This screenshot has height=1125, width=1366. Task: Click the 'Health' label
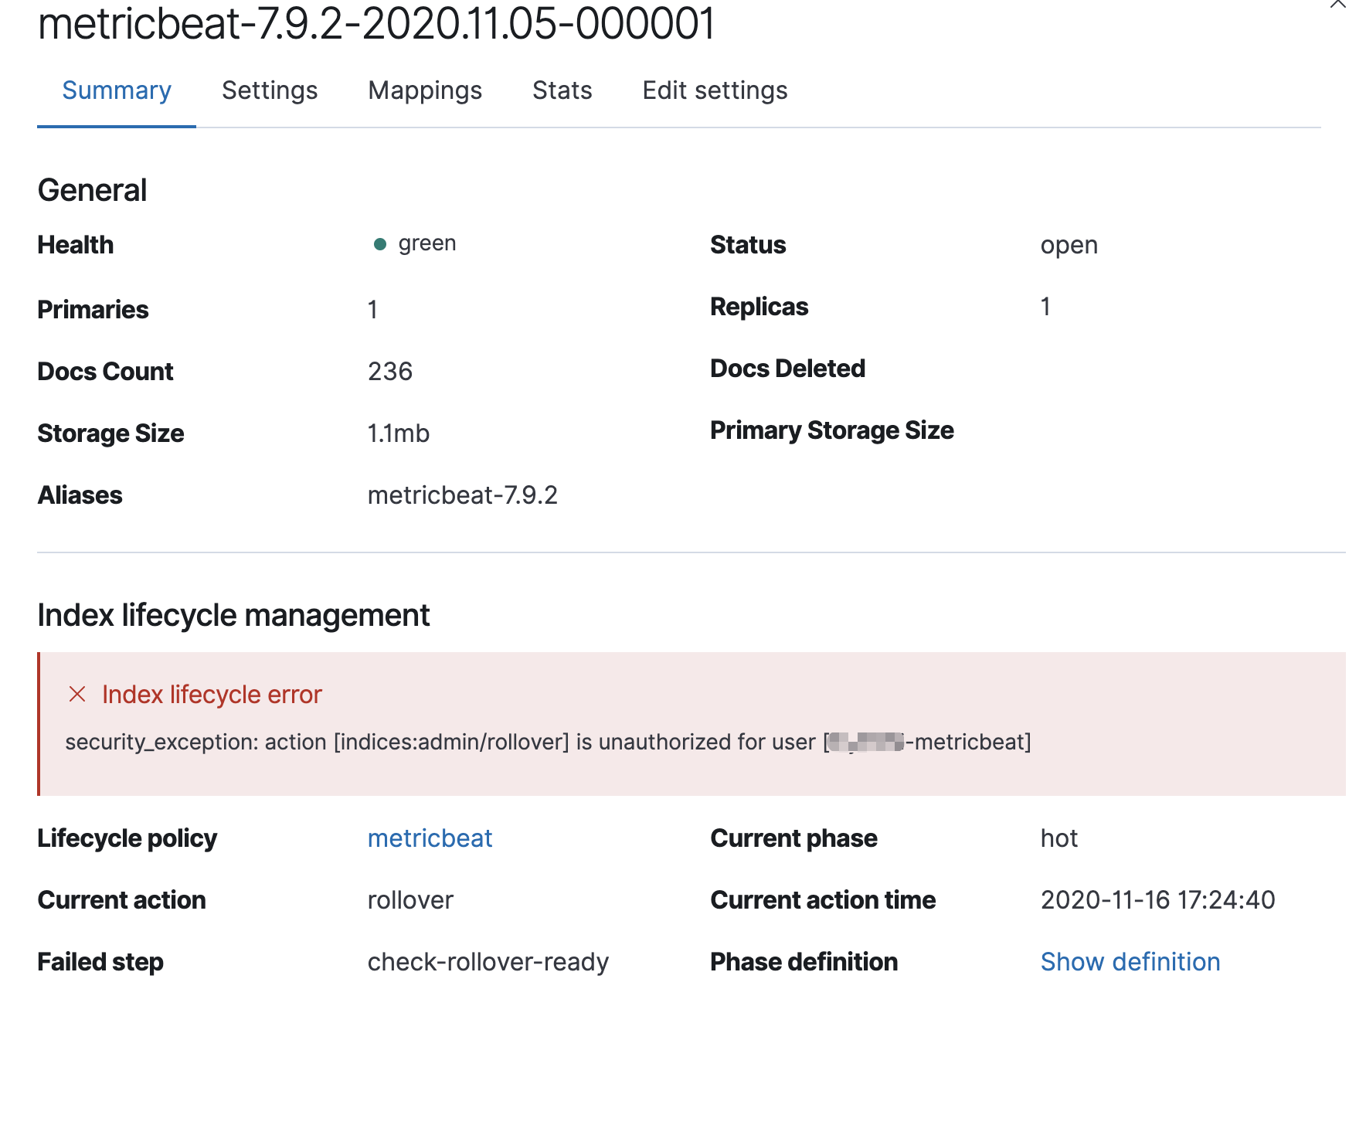pos(76,245)
